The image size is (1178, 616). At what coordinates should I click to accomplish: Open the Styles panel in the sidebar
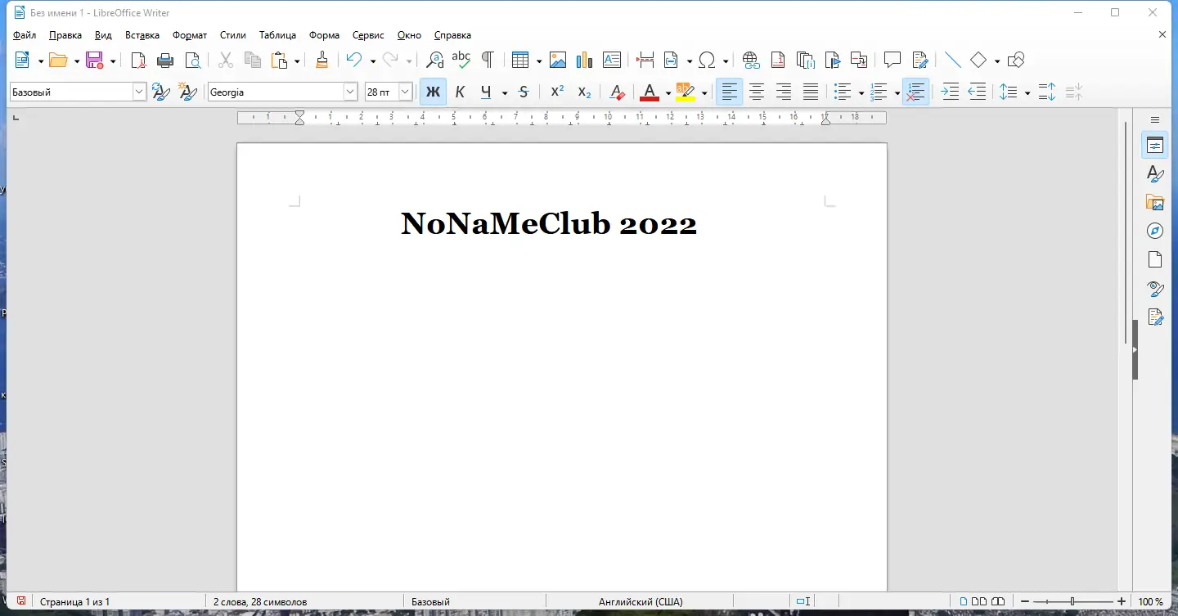(1155, 173)
